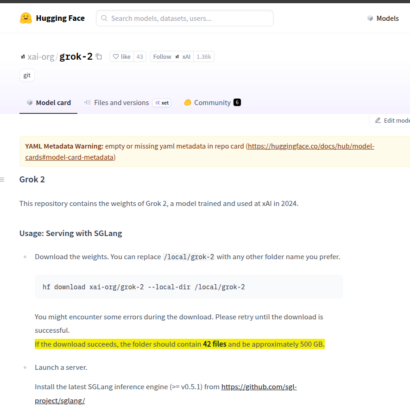The width and height of the screenshot is (410, 411).
Task: Click the highlighted 42 files text
Action: 214,344
